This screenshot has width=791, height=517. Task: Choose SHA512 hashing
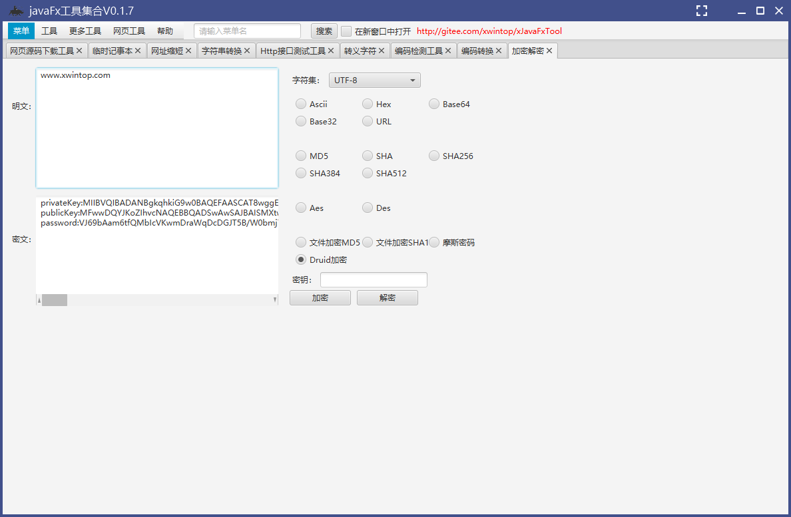pos(368,173)
